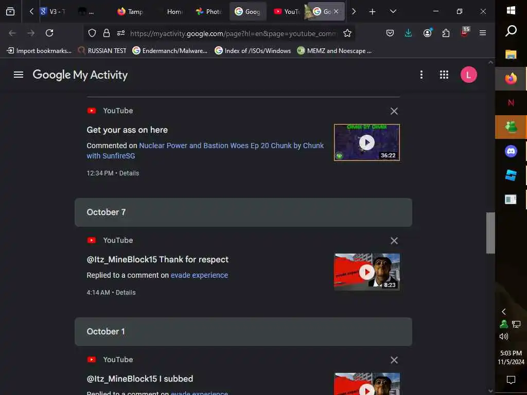Play the 8:23 evade experience thumbnail

366,272
